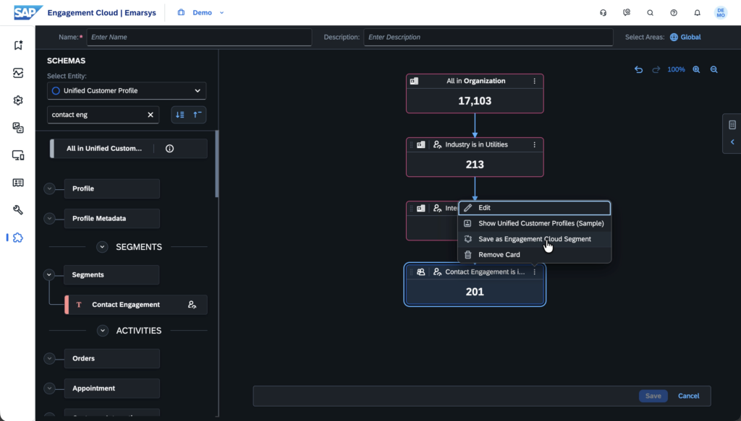This screenshot has height=421, width=741.
Task: Select the Profile Metadata schema item
Action: [112, 218]
